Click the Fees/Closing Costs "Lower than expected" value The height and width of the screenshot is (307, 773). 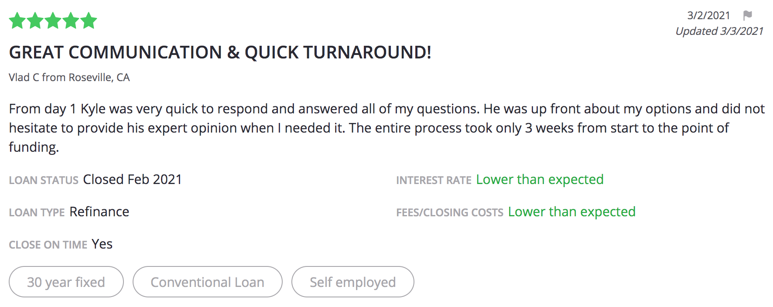pyautogui.click(x=571, y=211)
